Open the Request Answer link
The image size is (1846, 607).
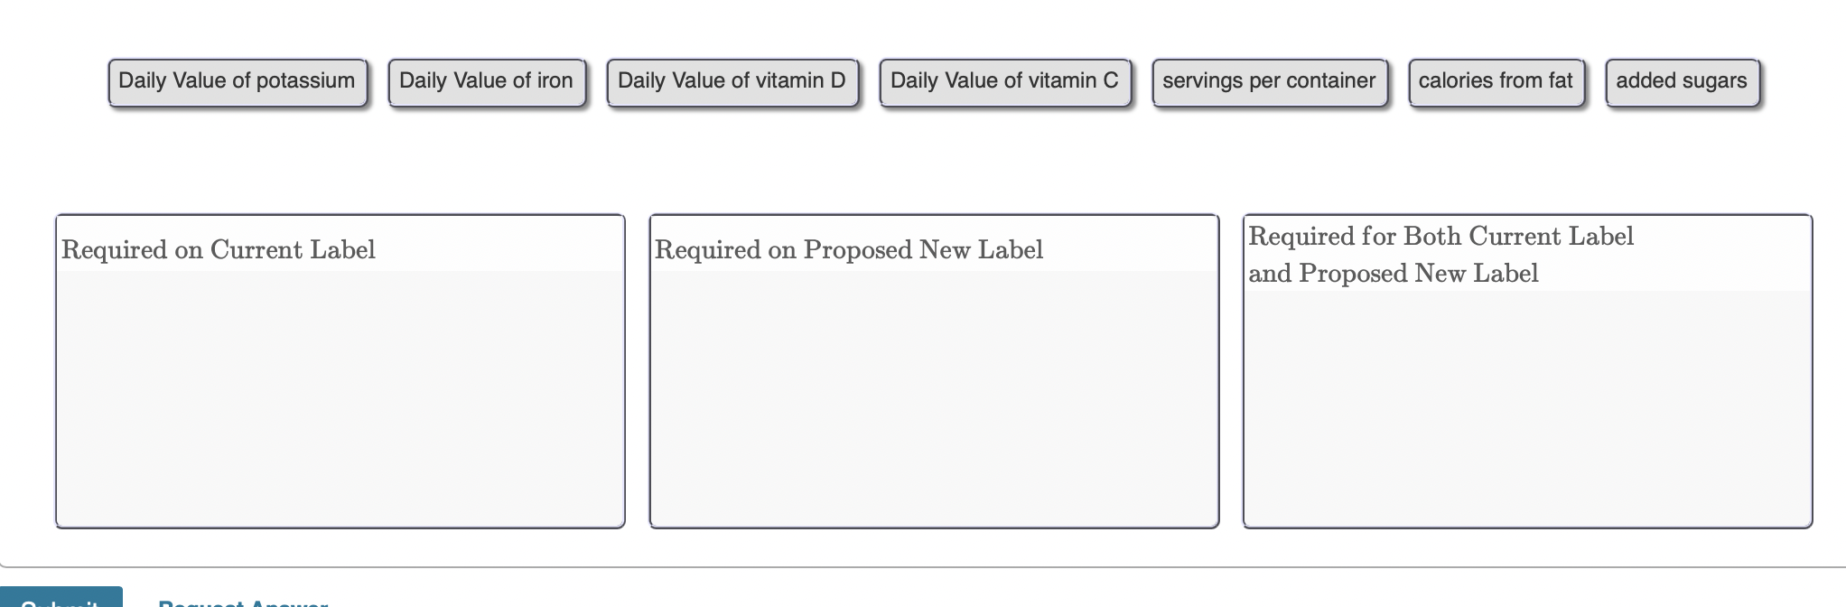[x=243, y=602]
